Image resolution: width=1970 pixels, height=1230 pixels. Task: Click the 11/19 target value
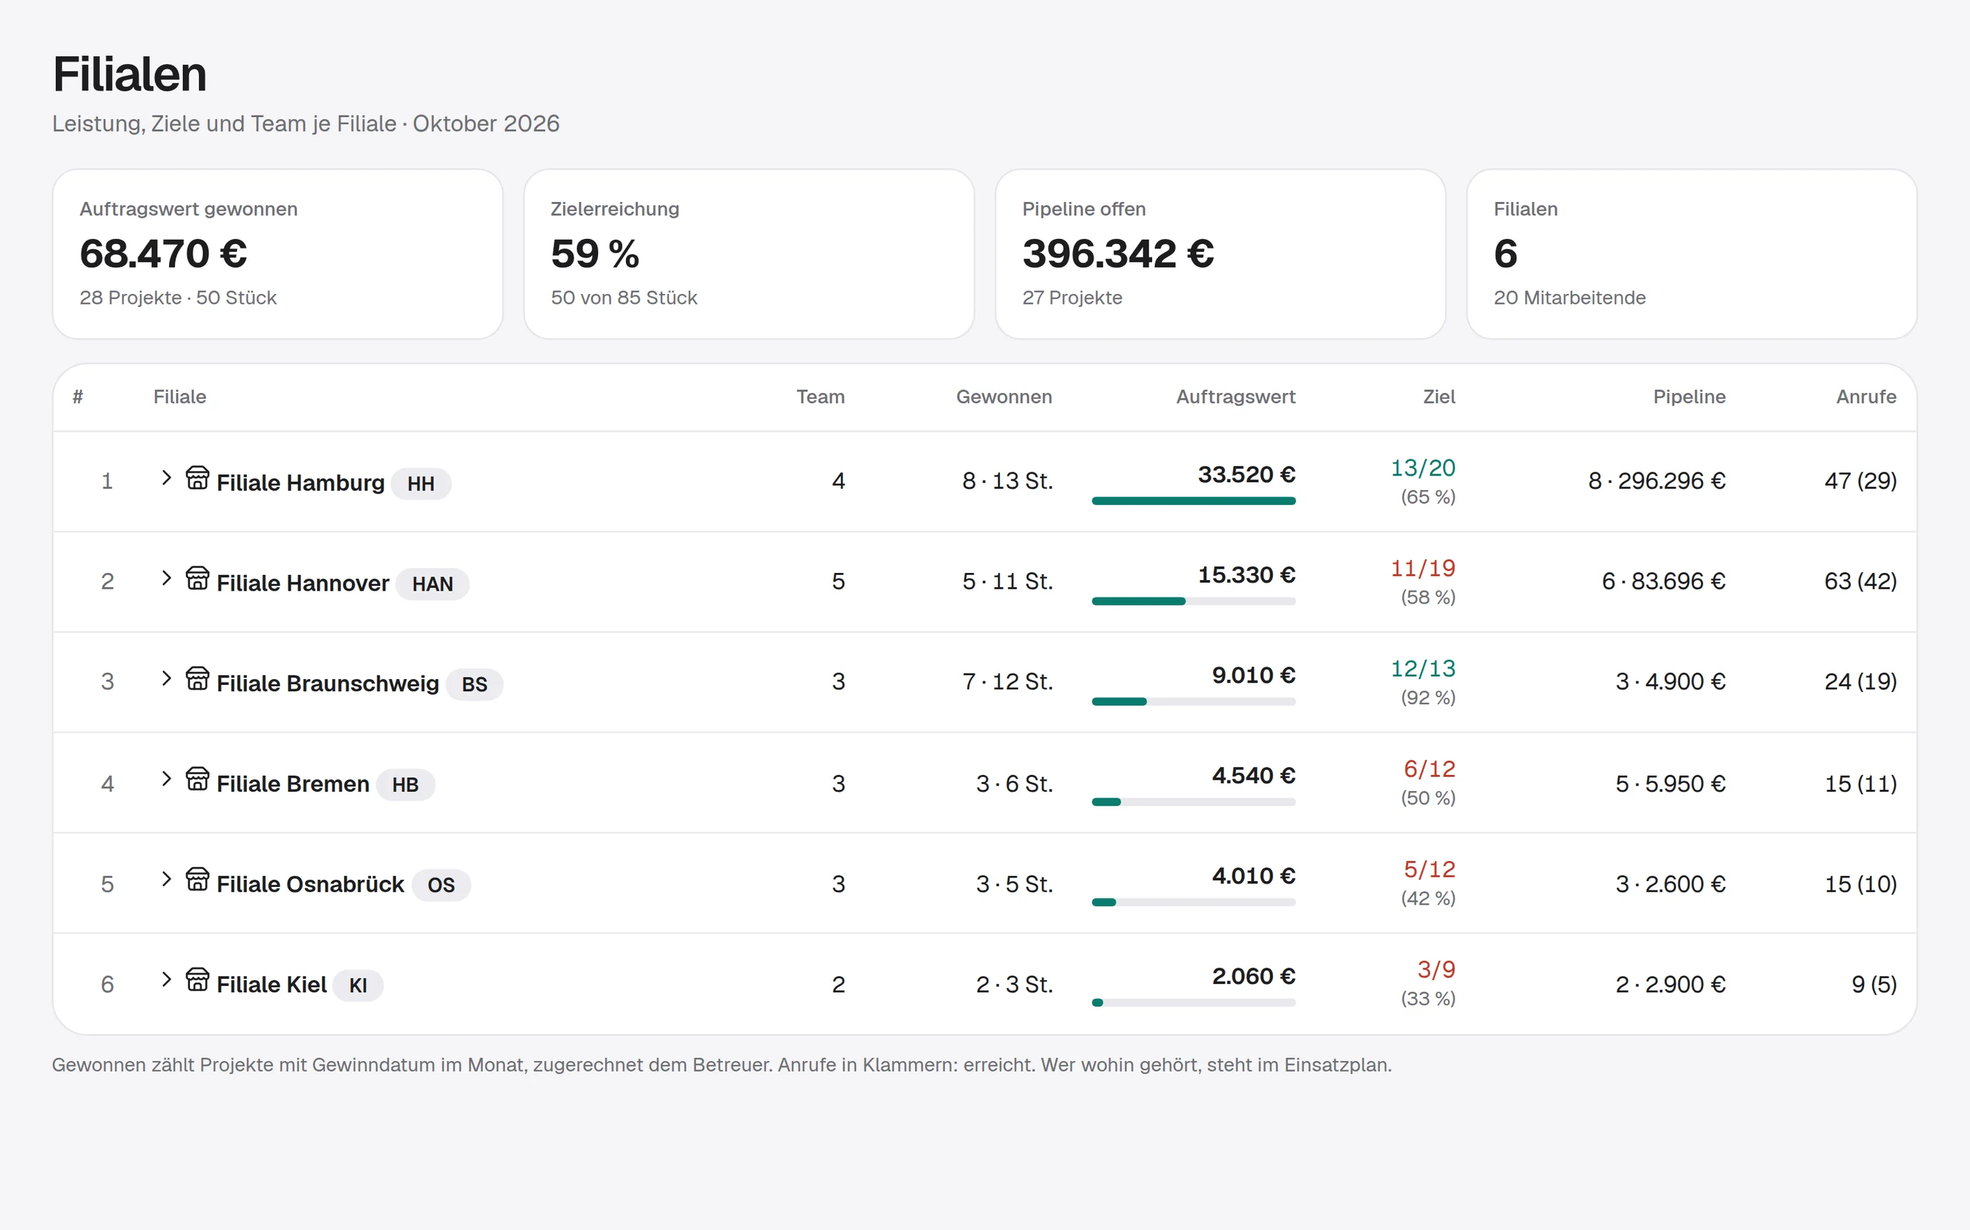[x=1423, y=568]
